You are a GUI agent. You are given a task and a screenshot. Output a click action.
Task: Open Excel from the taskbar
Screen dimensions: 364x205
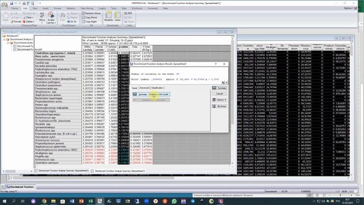pos(90,201)
